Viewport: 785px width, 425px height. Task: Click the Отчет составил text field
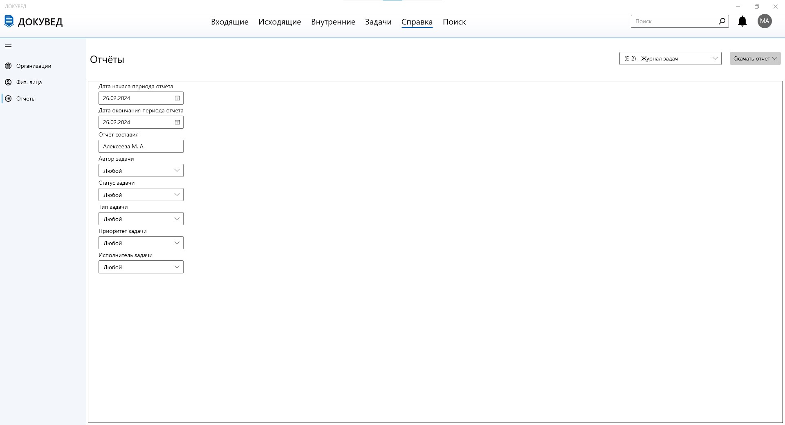click(x=141, y=146)
